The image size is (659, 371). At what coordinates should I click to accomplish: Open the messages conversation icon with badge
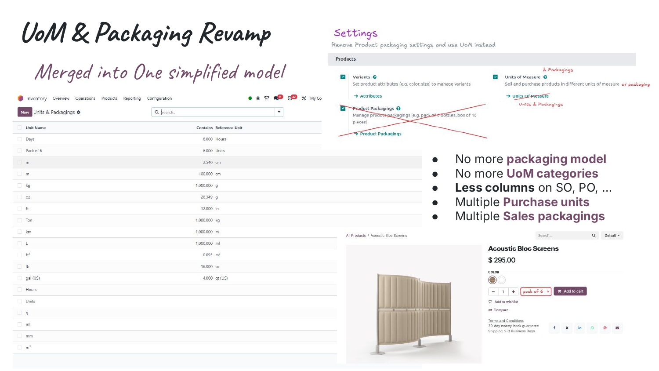point(276,98)
